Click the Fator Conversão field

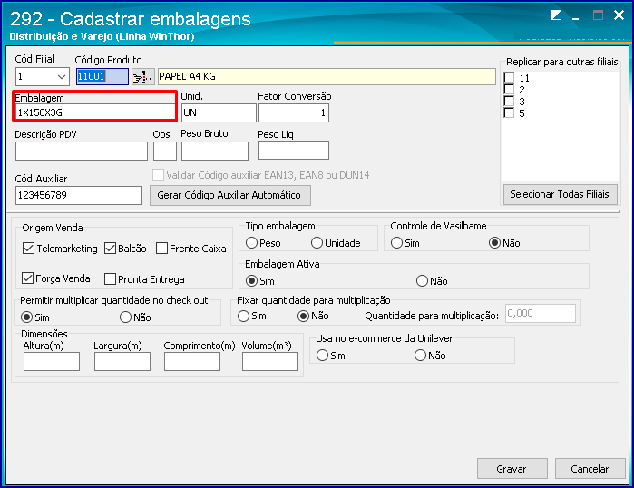(x=294, y=112)
